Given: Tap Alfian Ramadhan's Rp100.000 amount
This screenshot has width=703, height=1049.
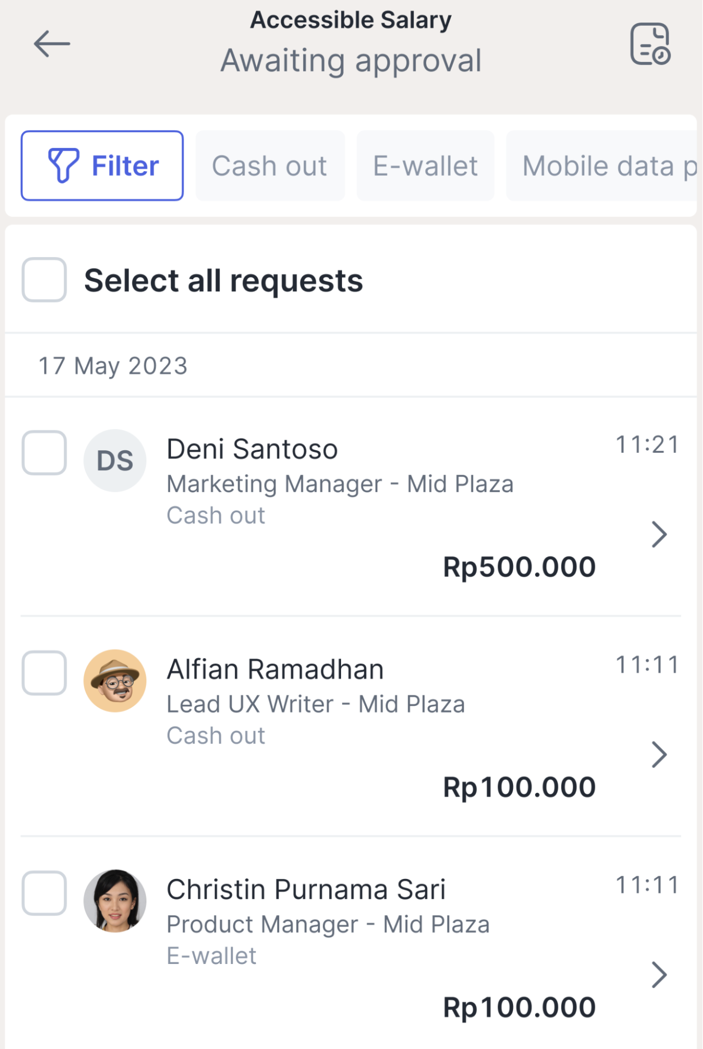Looking at the screenshot, I should point(519,787).
